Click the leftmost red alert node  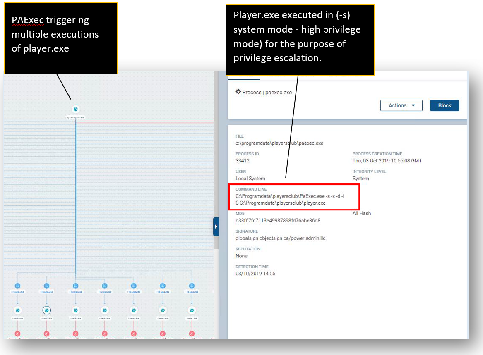click(18, 334)
